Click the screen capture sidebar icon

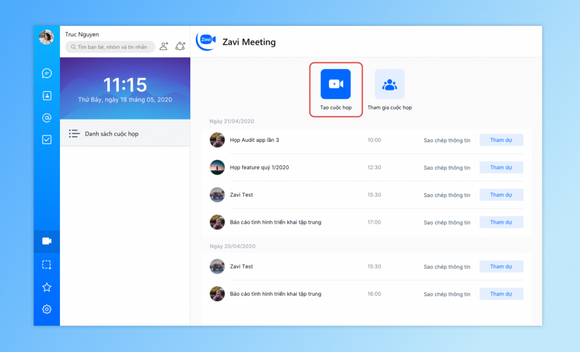(x=47, y=265)
